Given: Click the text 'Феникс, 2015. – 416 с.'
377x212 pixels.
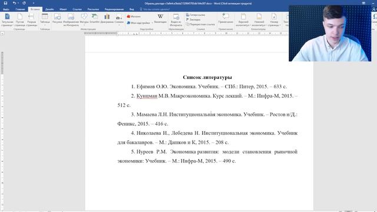Looking at the screenshot, I should 143,124.
